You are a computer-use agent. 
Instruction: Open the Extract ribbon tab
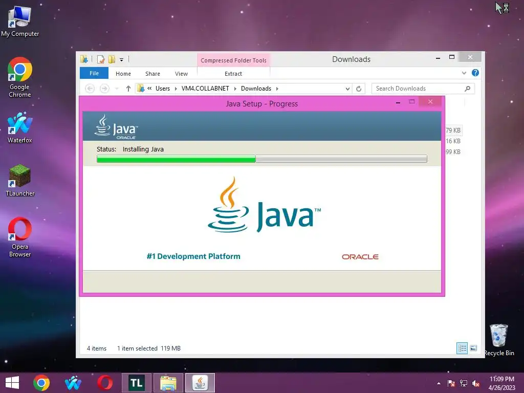point(233,74)
